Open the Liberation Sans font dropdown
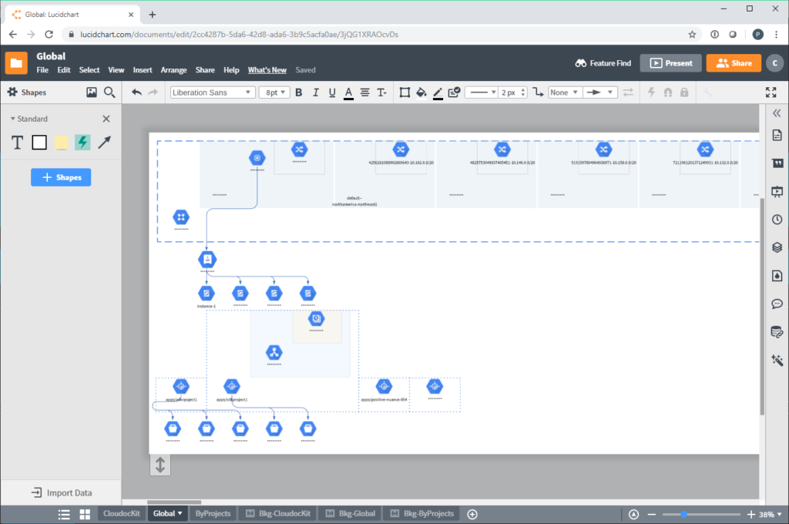789x524 pixels. coord(211,92)
